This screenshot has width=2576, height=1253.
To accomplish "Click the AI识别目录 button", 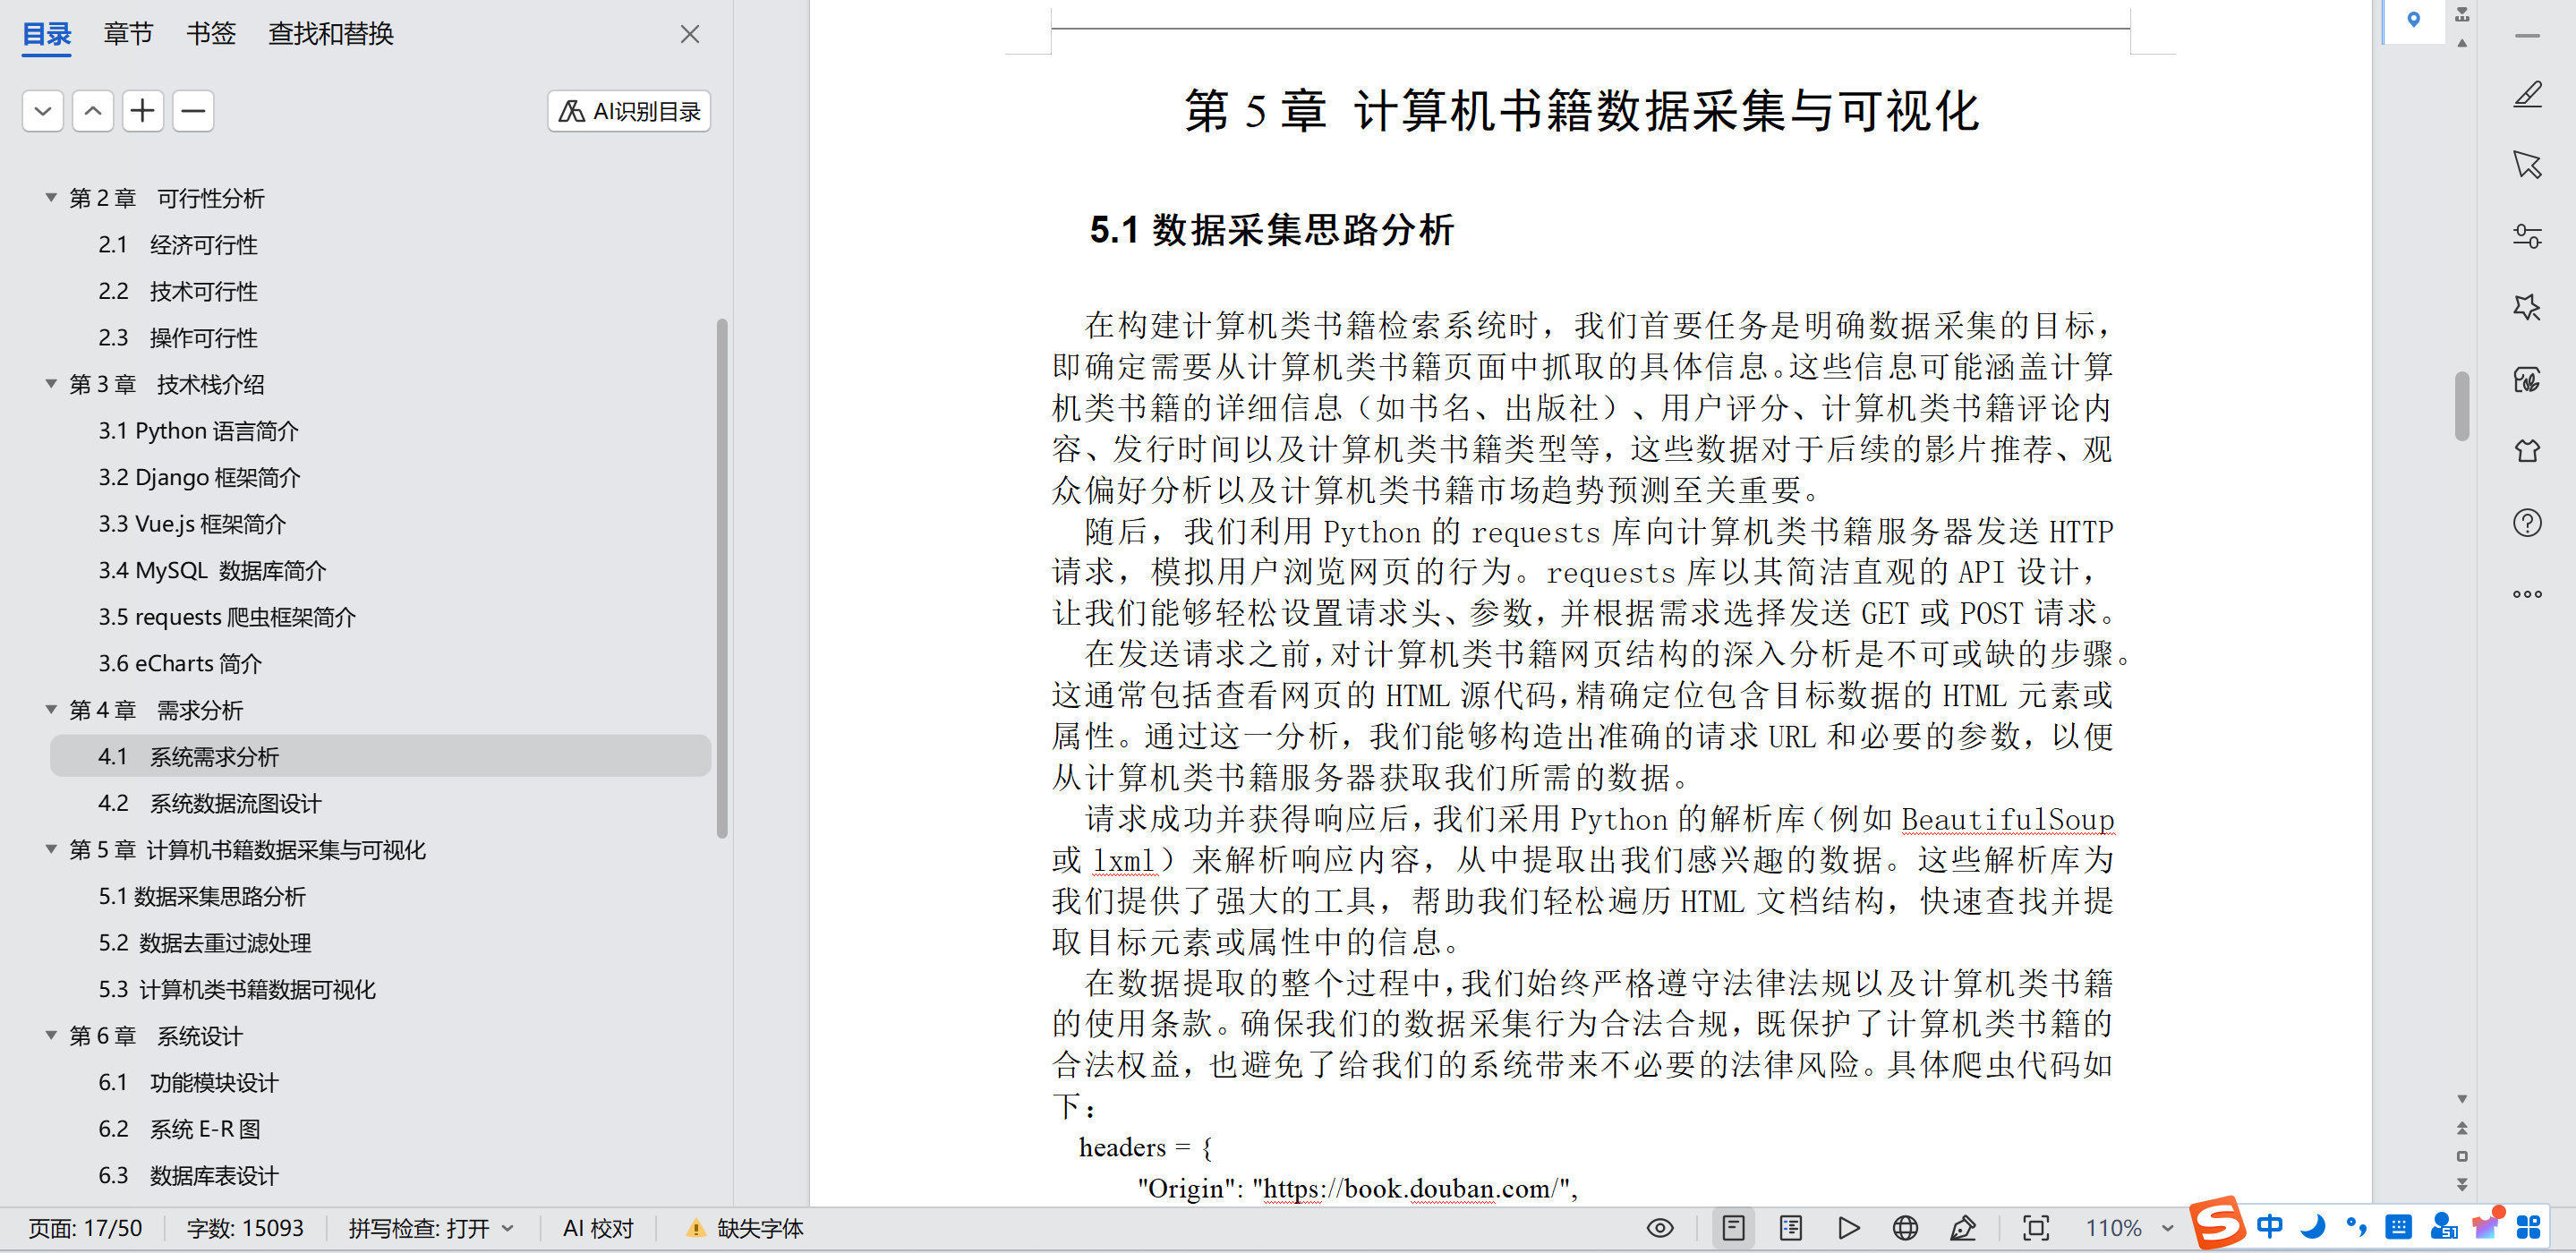I will (629, 110).
